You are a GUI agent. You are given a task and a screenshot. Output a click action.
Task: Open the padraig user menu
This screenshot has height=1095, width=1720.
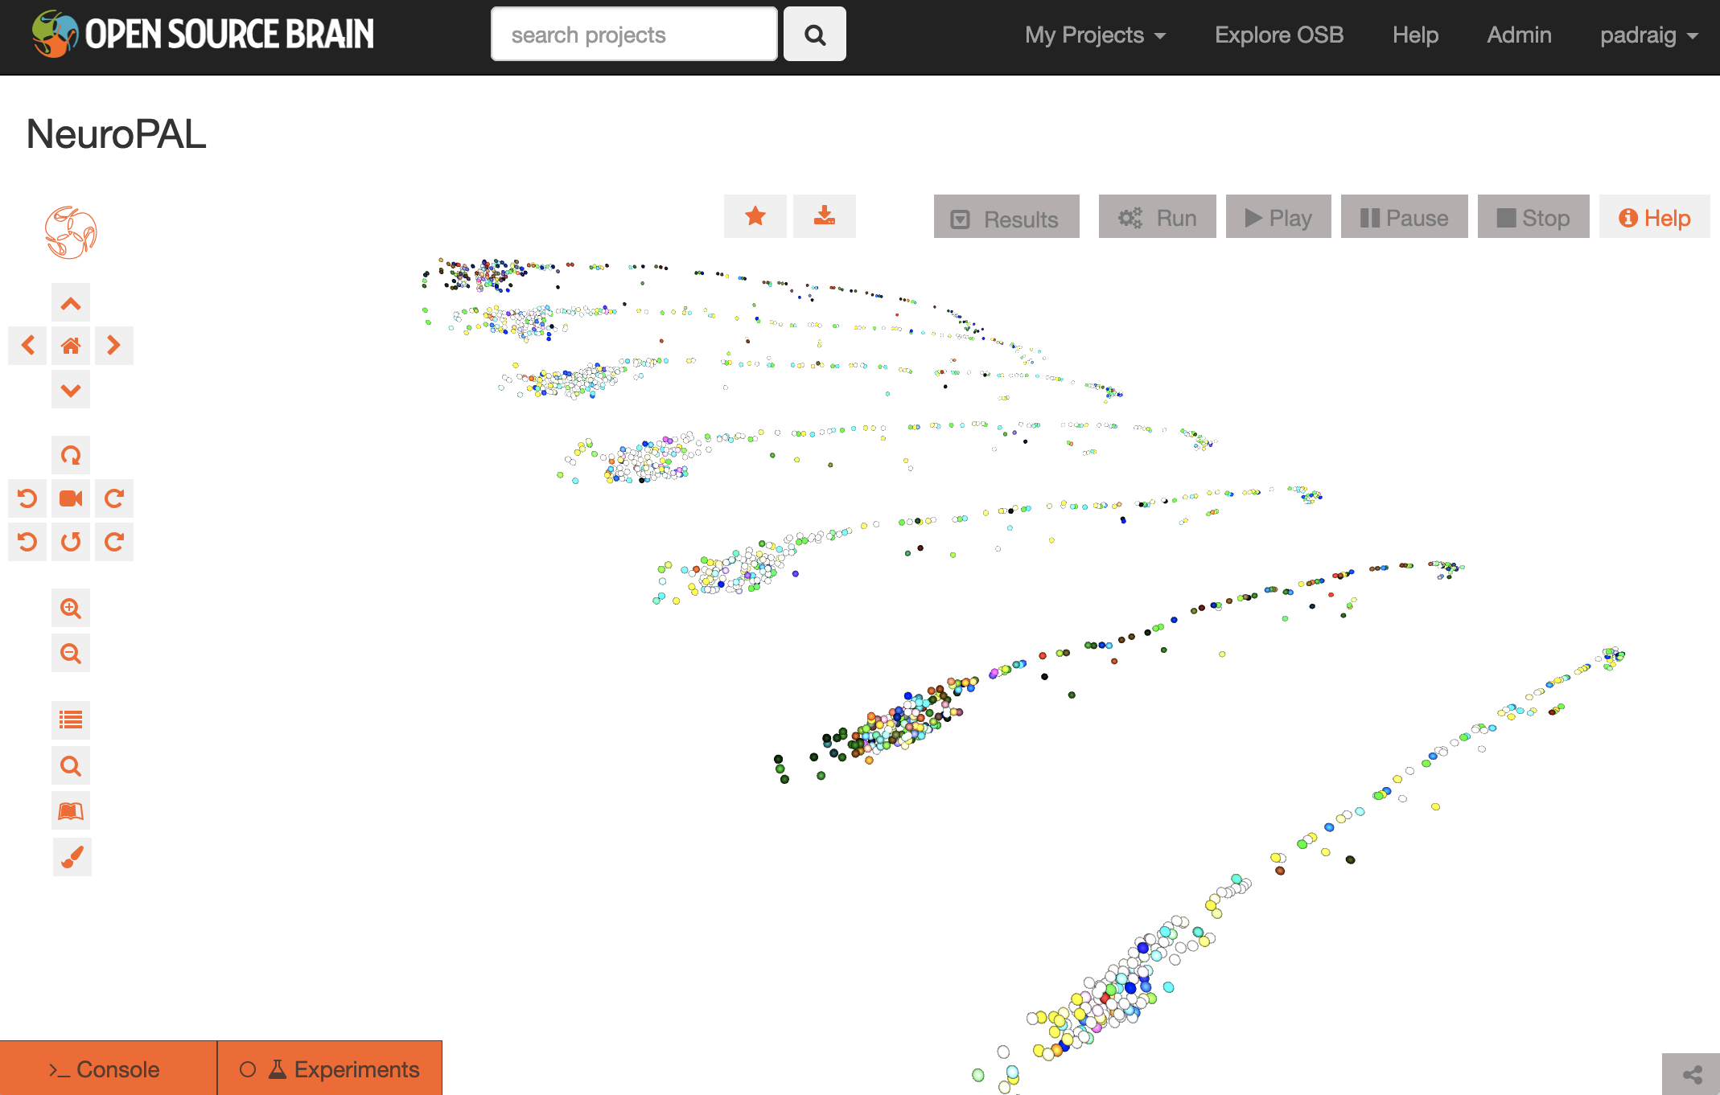point(1648,35)
